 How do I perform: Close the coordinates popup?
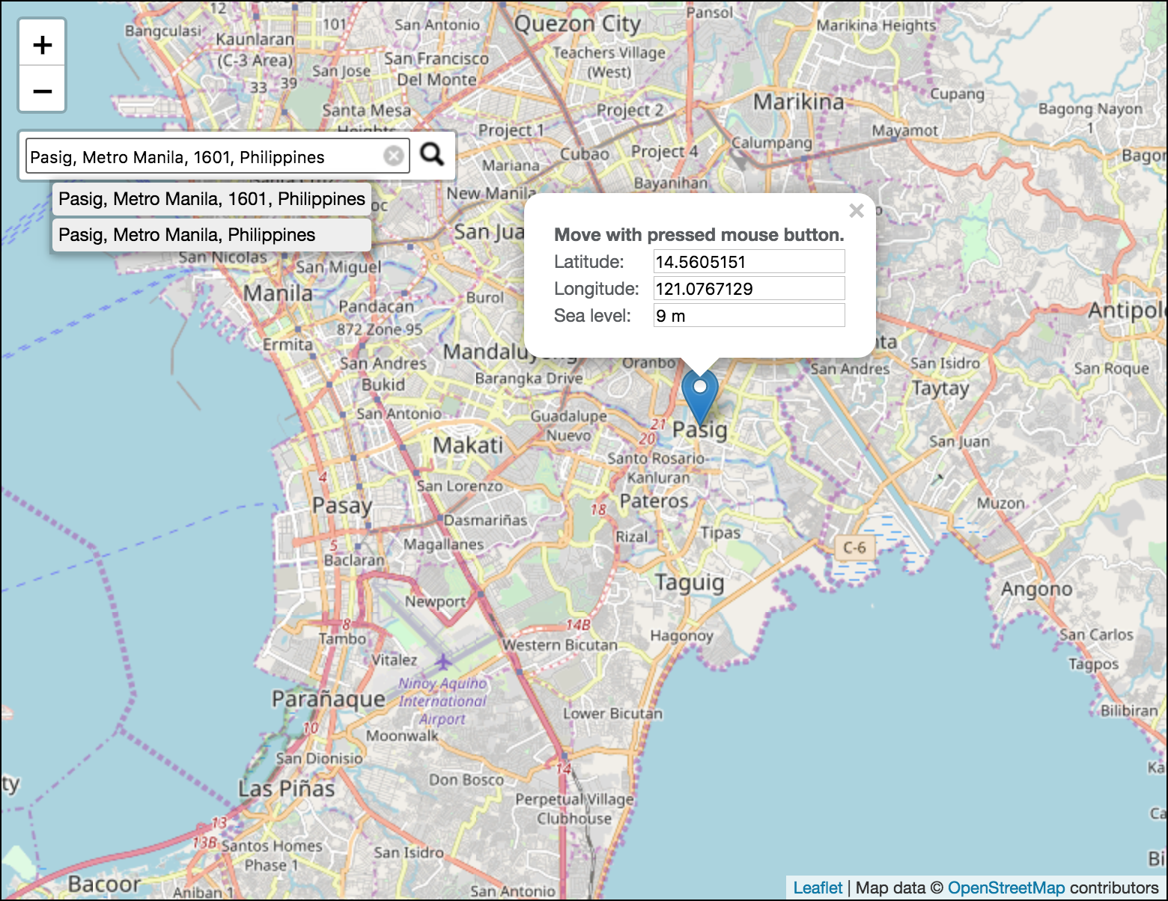pyautogui.click(x=857, y=211)
